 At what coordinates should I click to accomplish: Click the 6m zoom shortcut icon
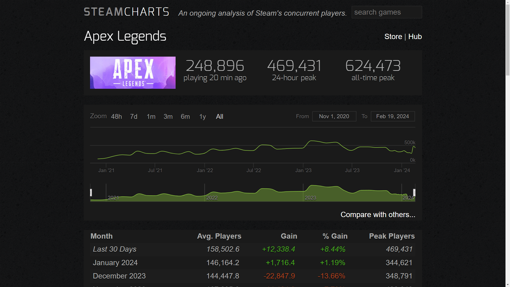point(185,116)
